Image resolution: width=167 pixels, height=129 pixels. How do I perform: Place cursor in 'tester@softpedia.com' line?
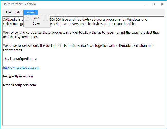pos(19,85)
